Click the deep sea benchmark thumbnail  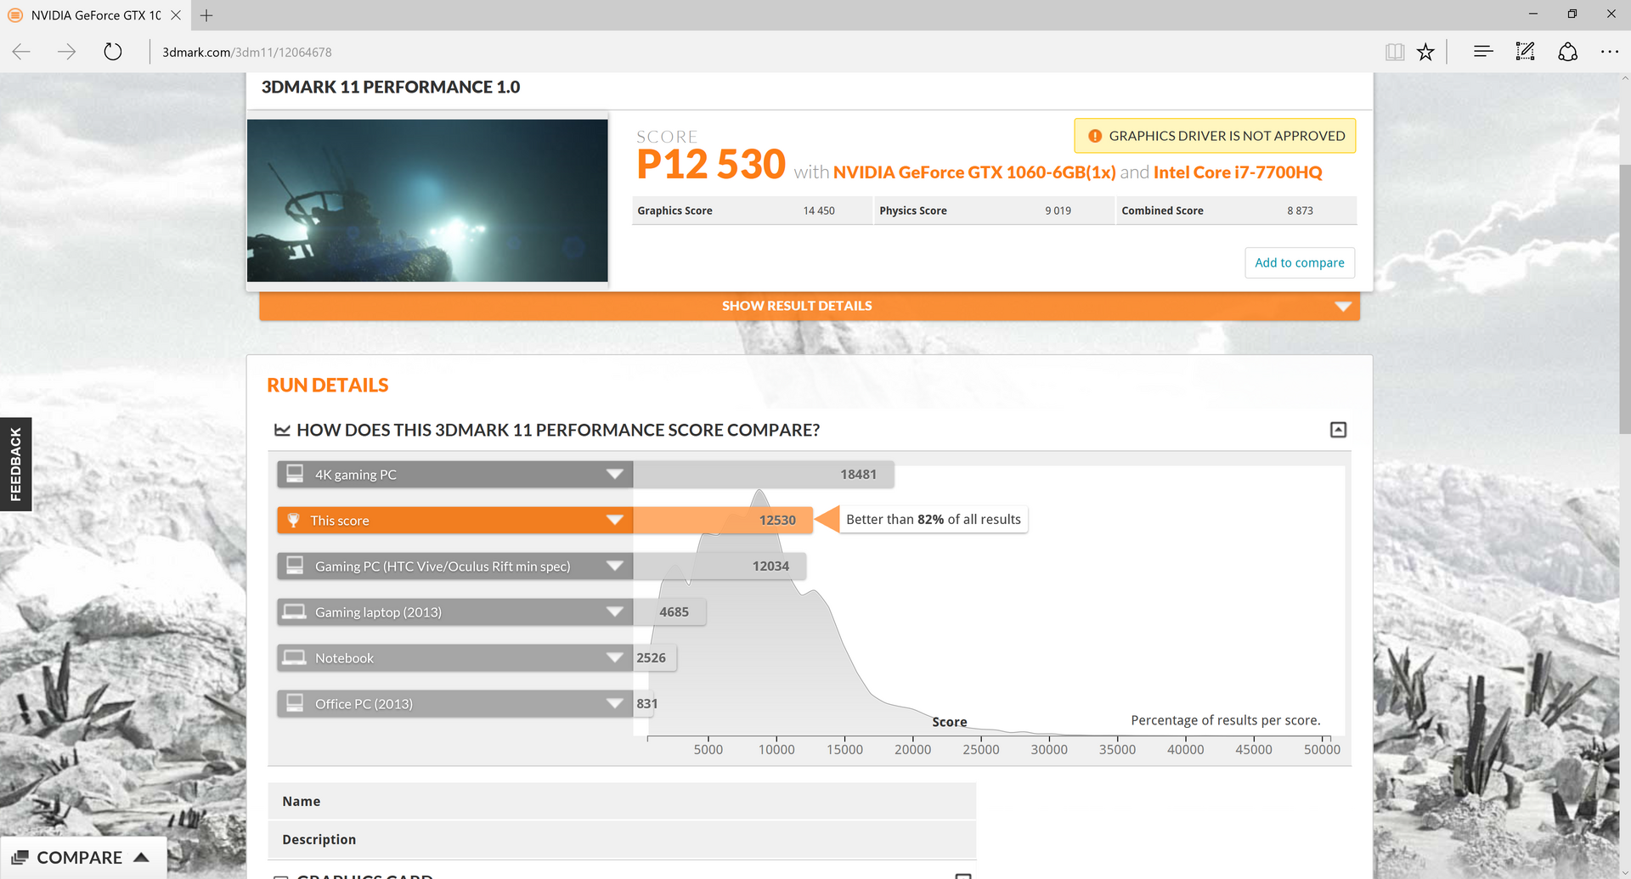(x=427, y=200)
